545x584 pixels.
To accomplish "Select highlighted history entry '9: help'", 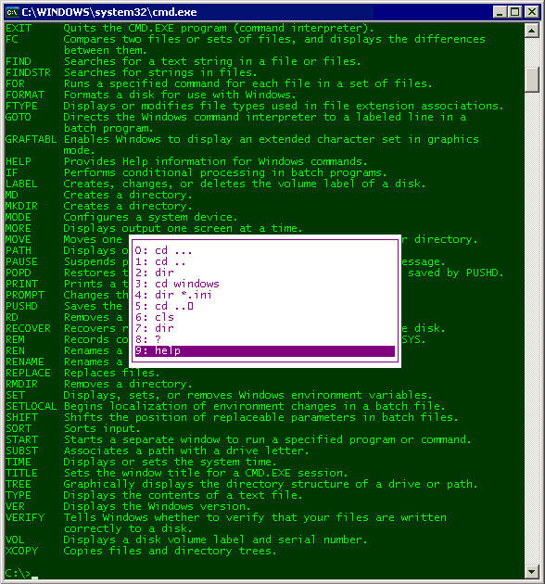I will tap(265, 350).
